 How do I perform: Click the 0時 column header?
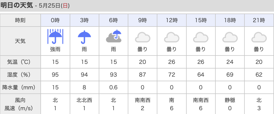[x=55, y=20]
